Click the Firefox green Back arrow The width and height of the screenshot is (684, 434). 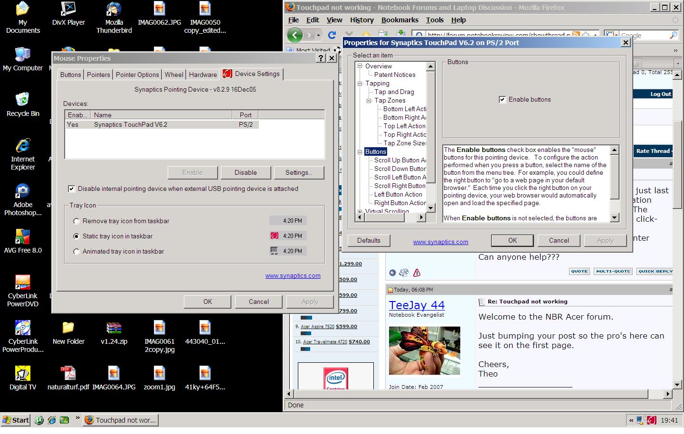pyautogui.click(x=295, y=35)
